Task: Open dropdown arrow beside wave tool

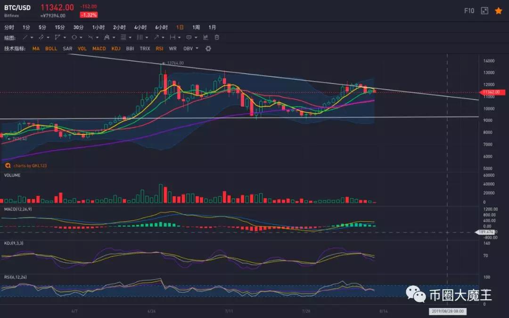Action: 97,38
